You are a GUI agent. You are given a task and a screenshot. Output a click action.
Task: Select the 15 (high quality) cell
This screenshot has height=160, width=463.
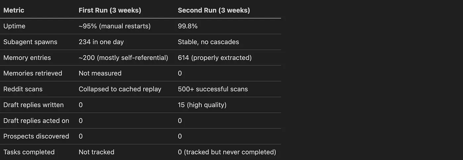202,105
